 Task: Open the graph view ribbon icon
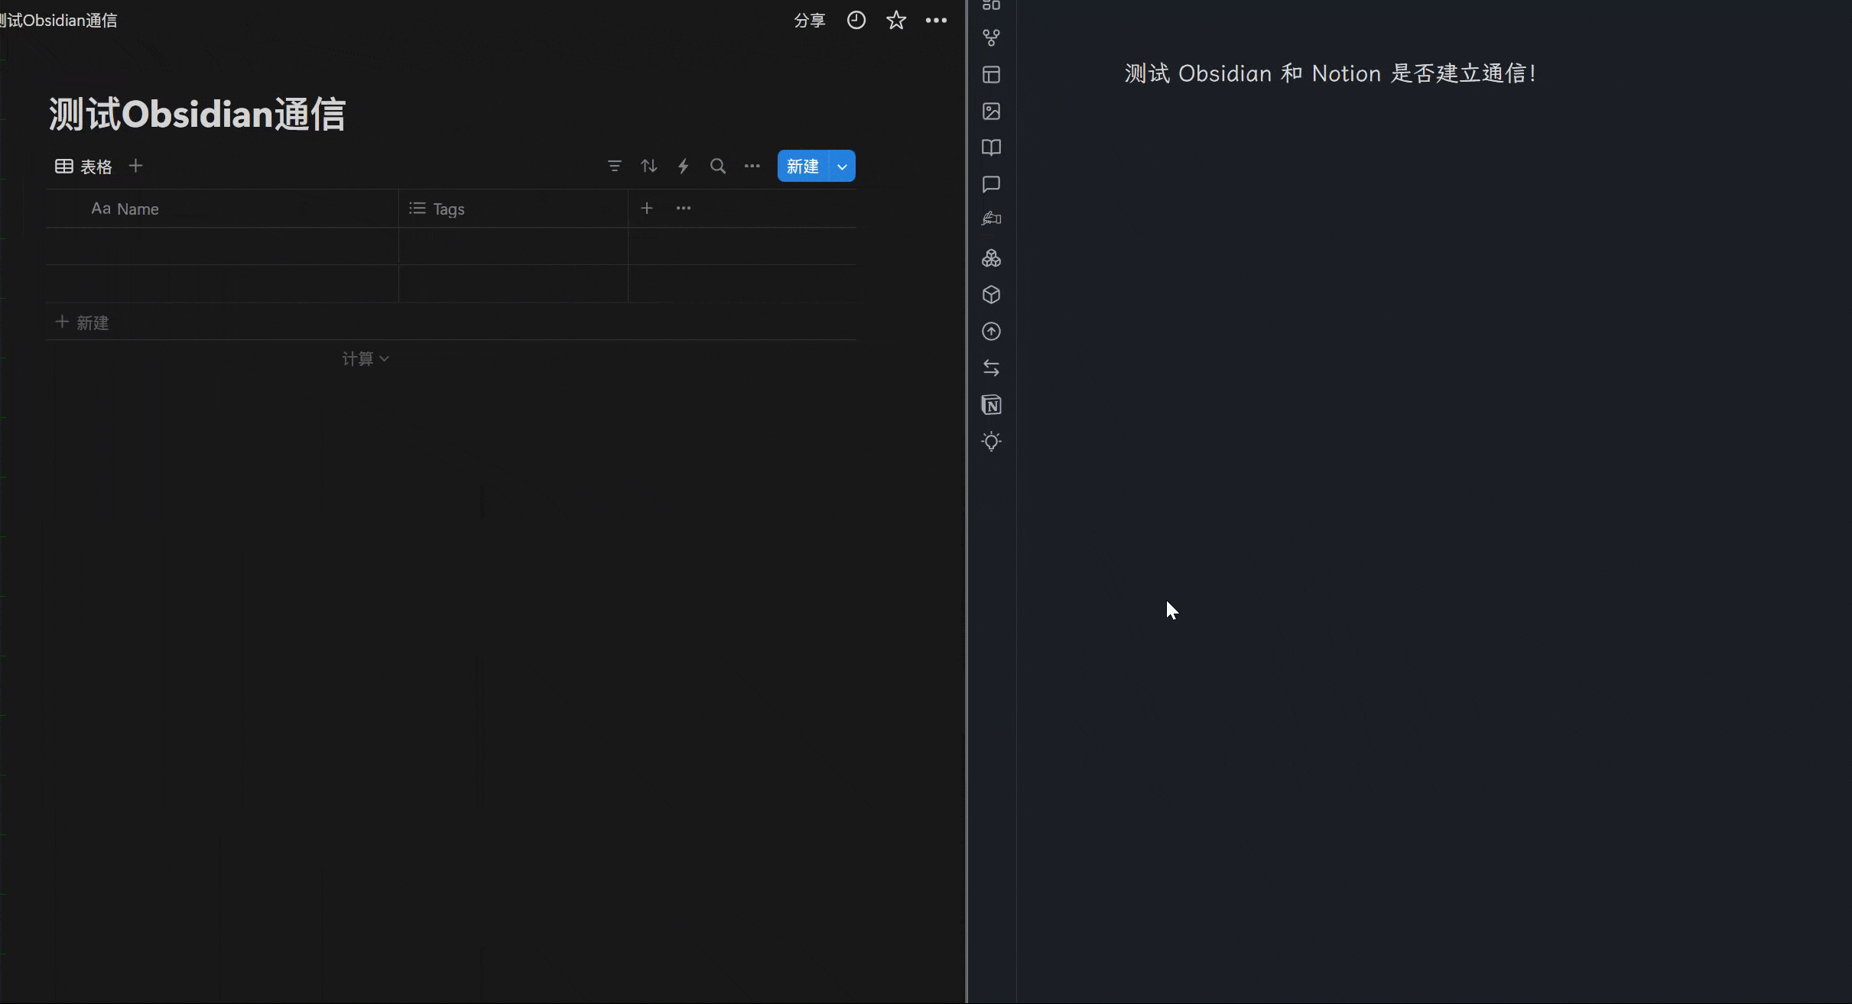[x=991, y=37]
